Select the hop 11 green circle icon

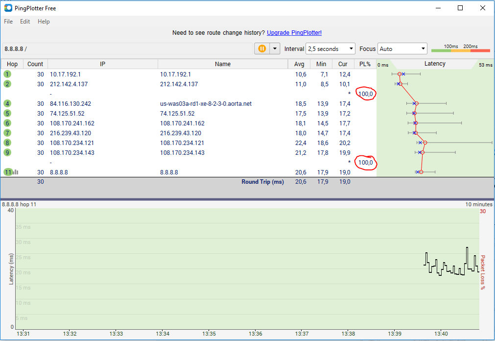(8, 172)
